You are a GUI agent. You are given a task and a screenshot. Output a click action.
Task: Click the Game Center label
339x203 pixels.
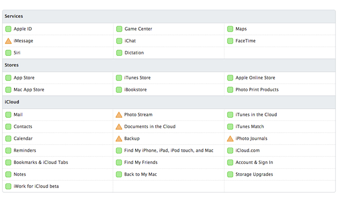(138, 29)
